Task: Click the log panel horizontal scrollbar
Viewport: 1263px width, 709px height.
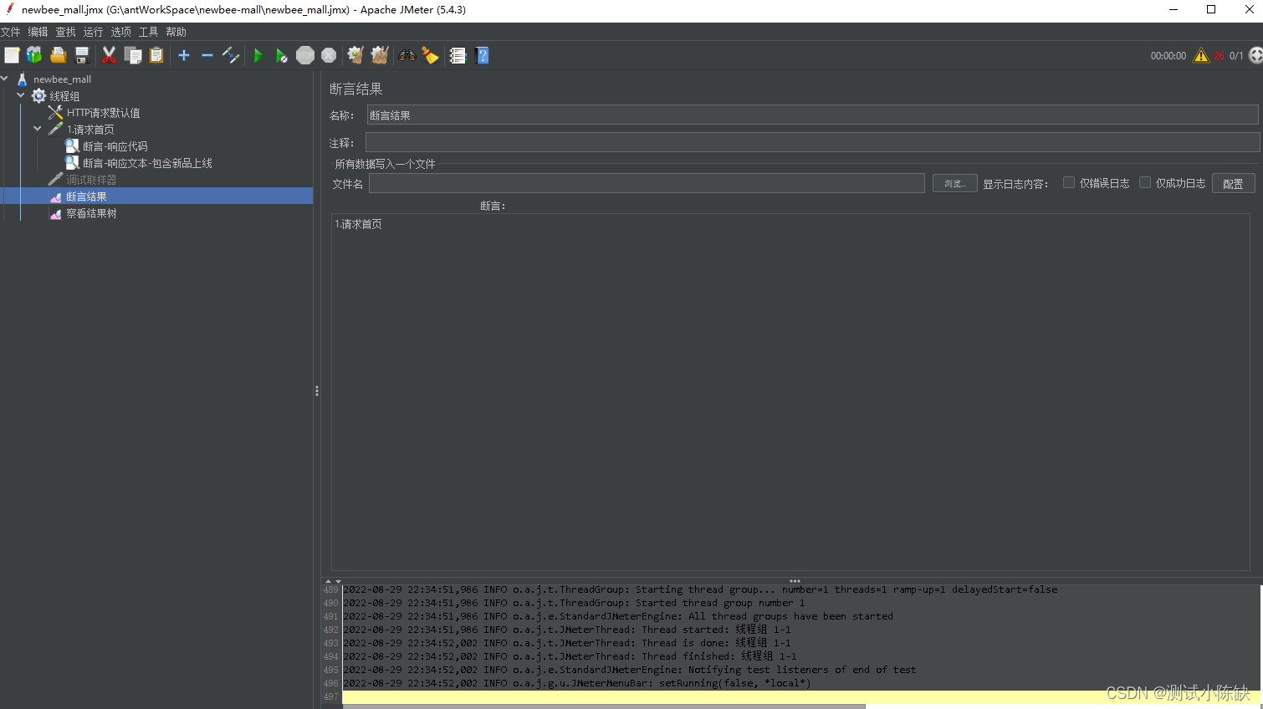Action: click(604, 706)
